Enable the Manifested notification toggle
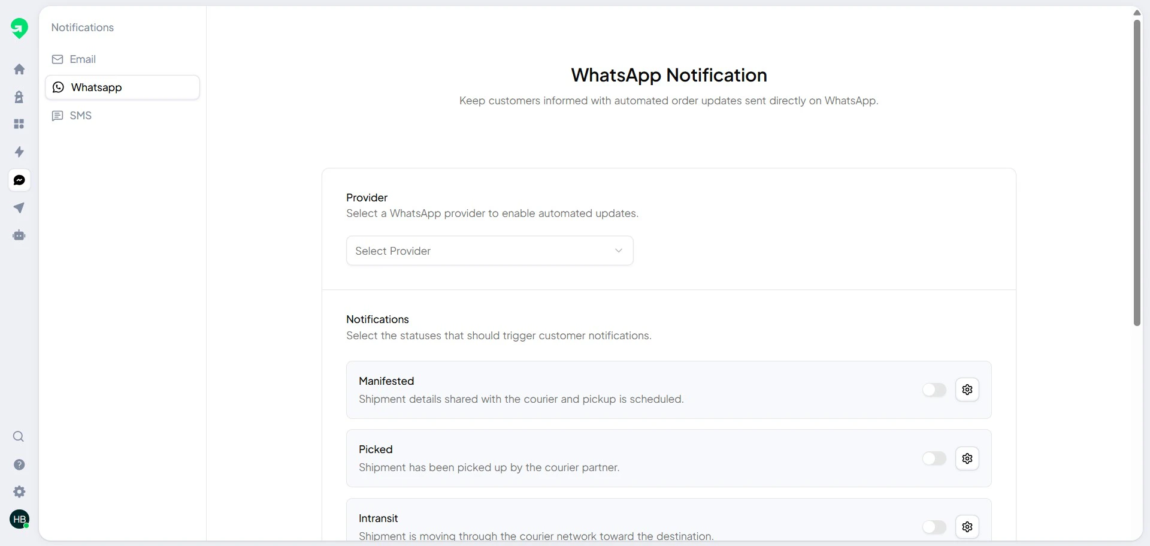The height and width of the screenshot is (546, 1150). pyautogui.click(x=934, y=390)
